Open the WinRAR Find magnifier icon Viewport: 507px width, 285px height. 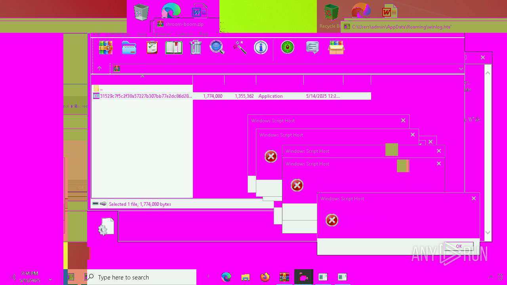click(217, 48)
